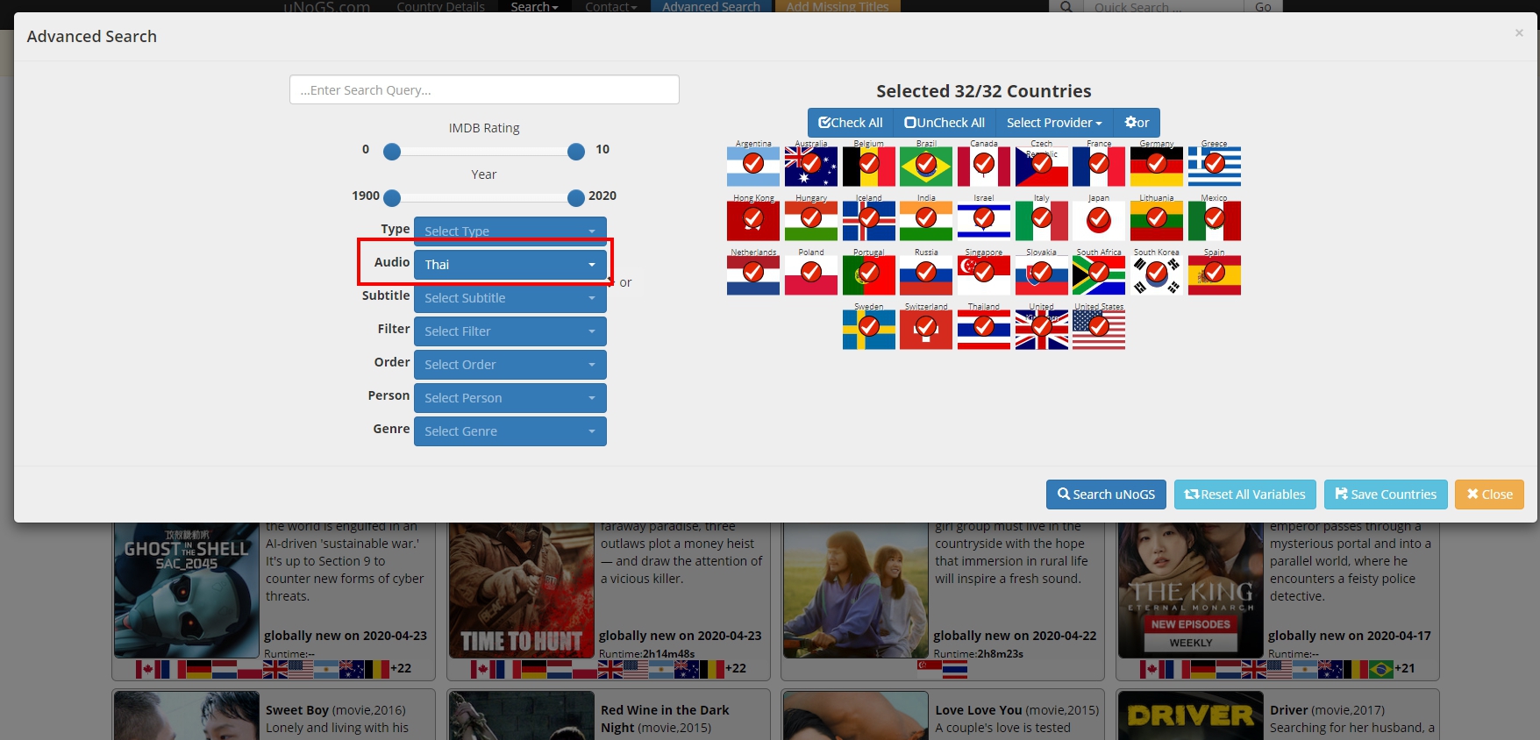Click the IMDB Rating maximum slider handle
This screenshot has height=740, width=1540.
tap(576, 152)
